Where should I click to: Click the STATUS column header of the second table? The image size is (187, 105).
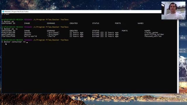click(x=96, y=31)
